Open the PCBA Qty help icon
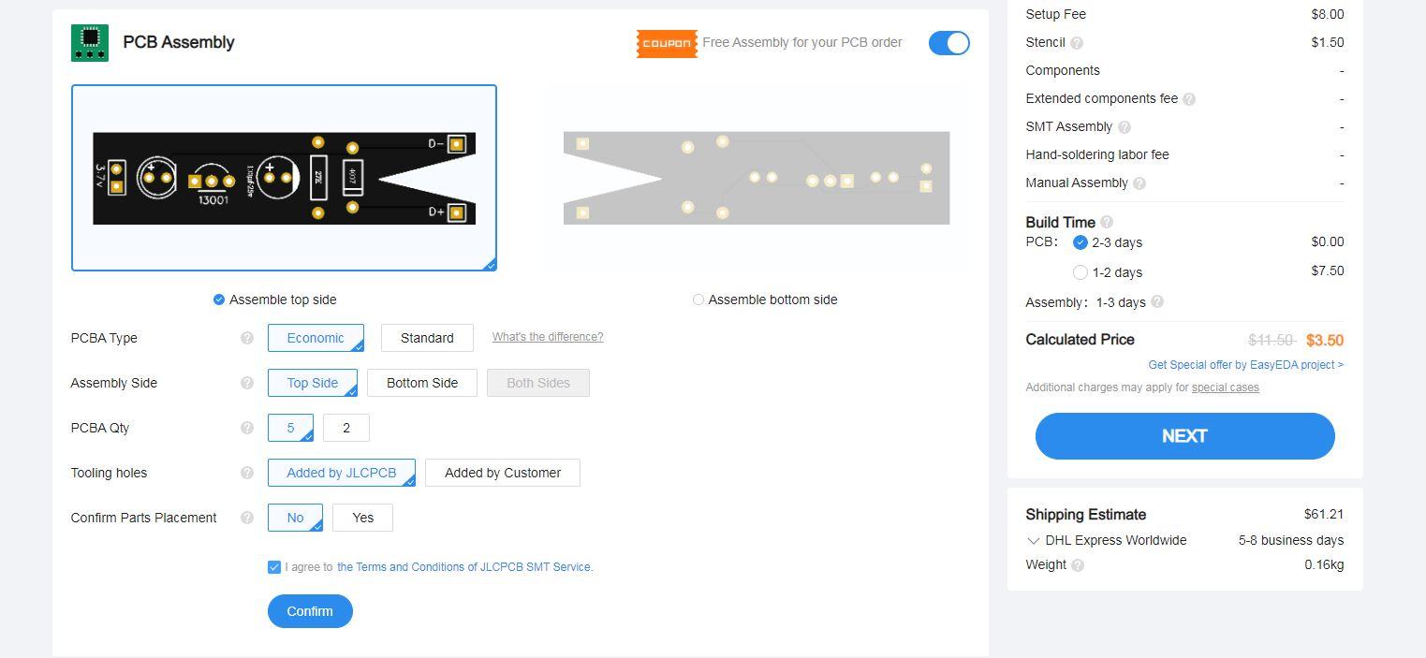The image size is (1426, 658). click(247, 428)
